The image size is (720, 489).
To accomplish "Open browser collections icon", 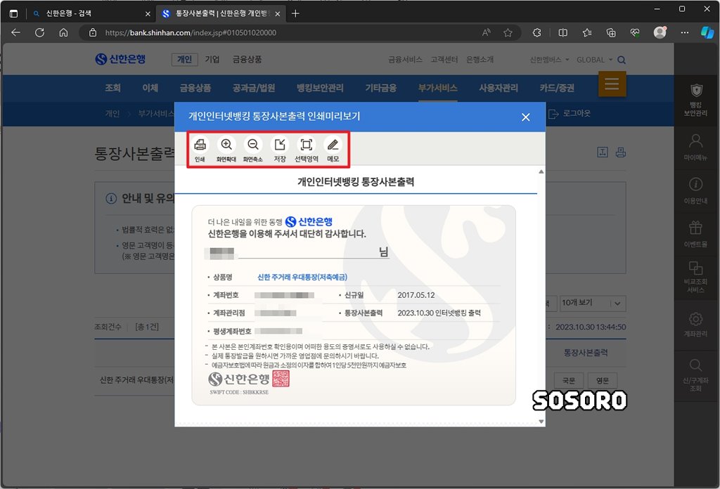I will coord(611,32).
